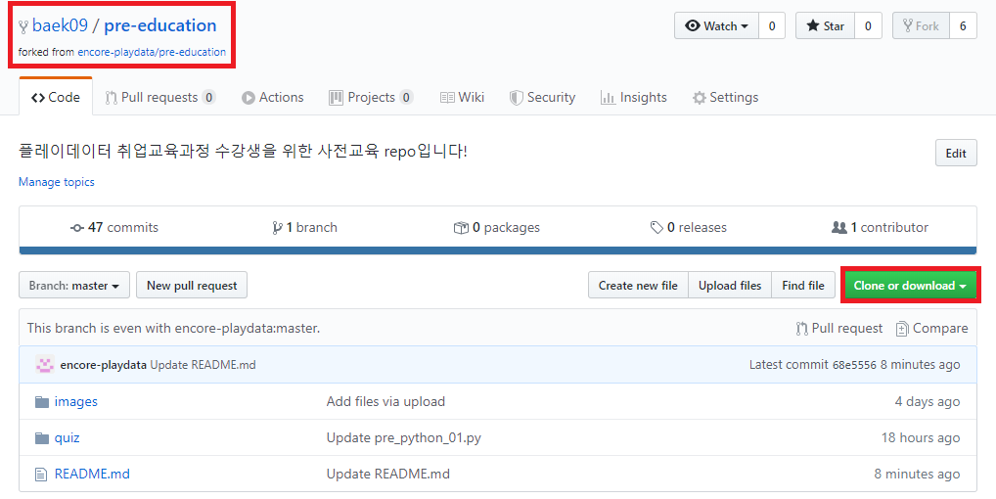
Task: Expand the Clone or download dropdown
Action: coord(910,286)
